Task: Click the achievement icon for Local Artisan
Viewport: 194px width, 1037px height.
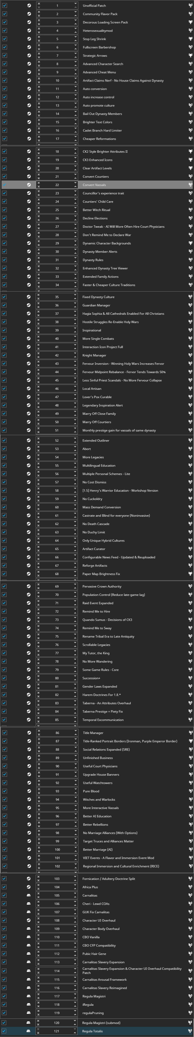Action: [x=190, y=388]
